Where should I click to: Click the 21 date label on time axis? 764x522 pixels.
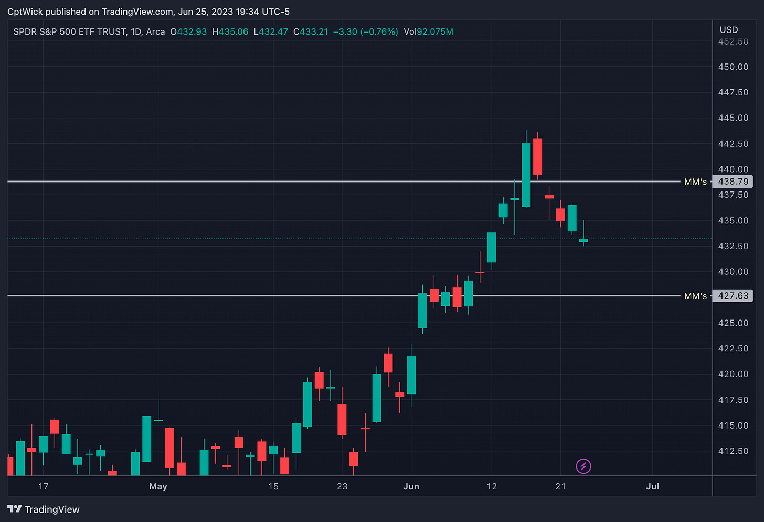560,486
